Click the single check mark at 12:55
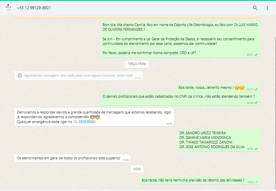This screenshot has height=191, width=276. pos(256,182)
